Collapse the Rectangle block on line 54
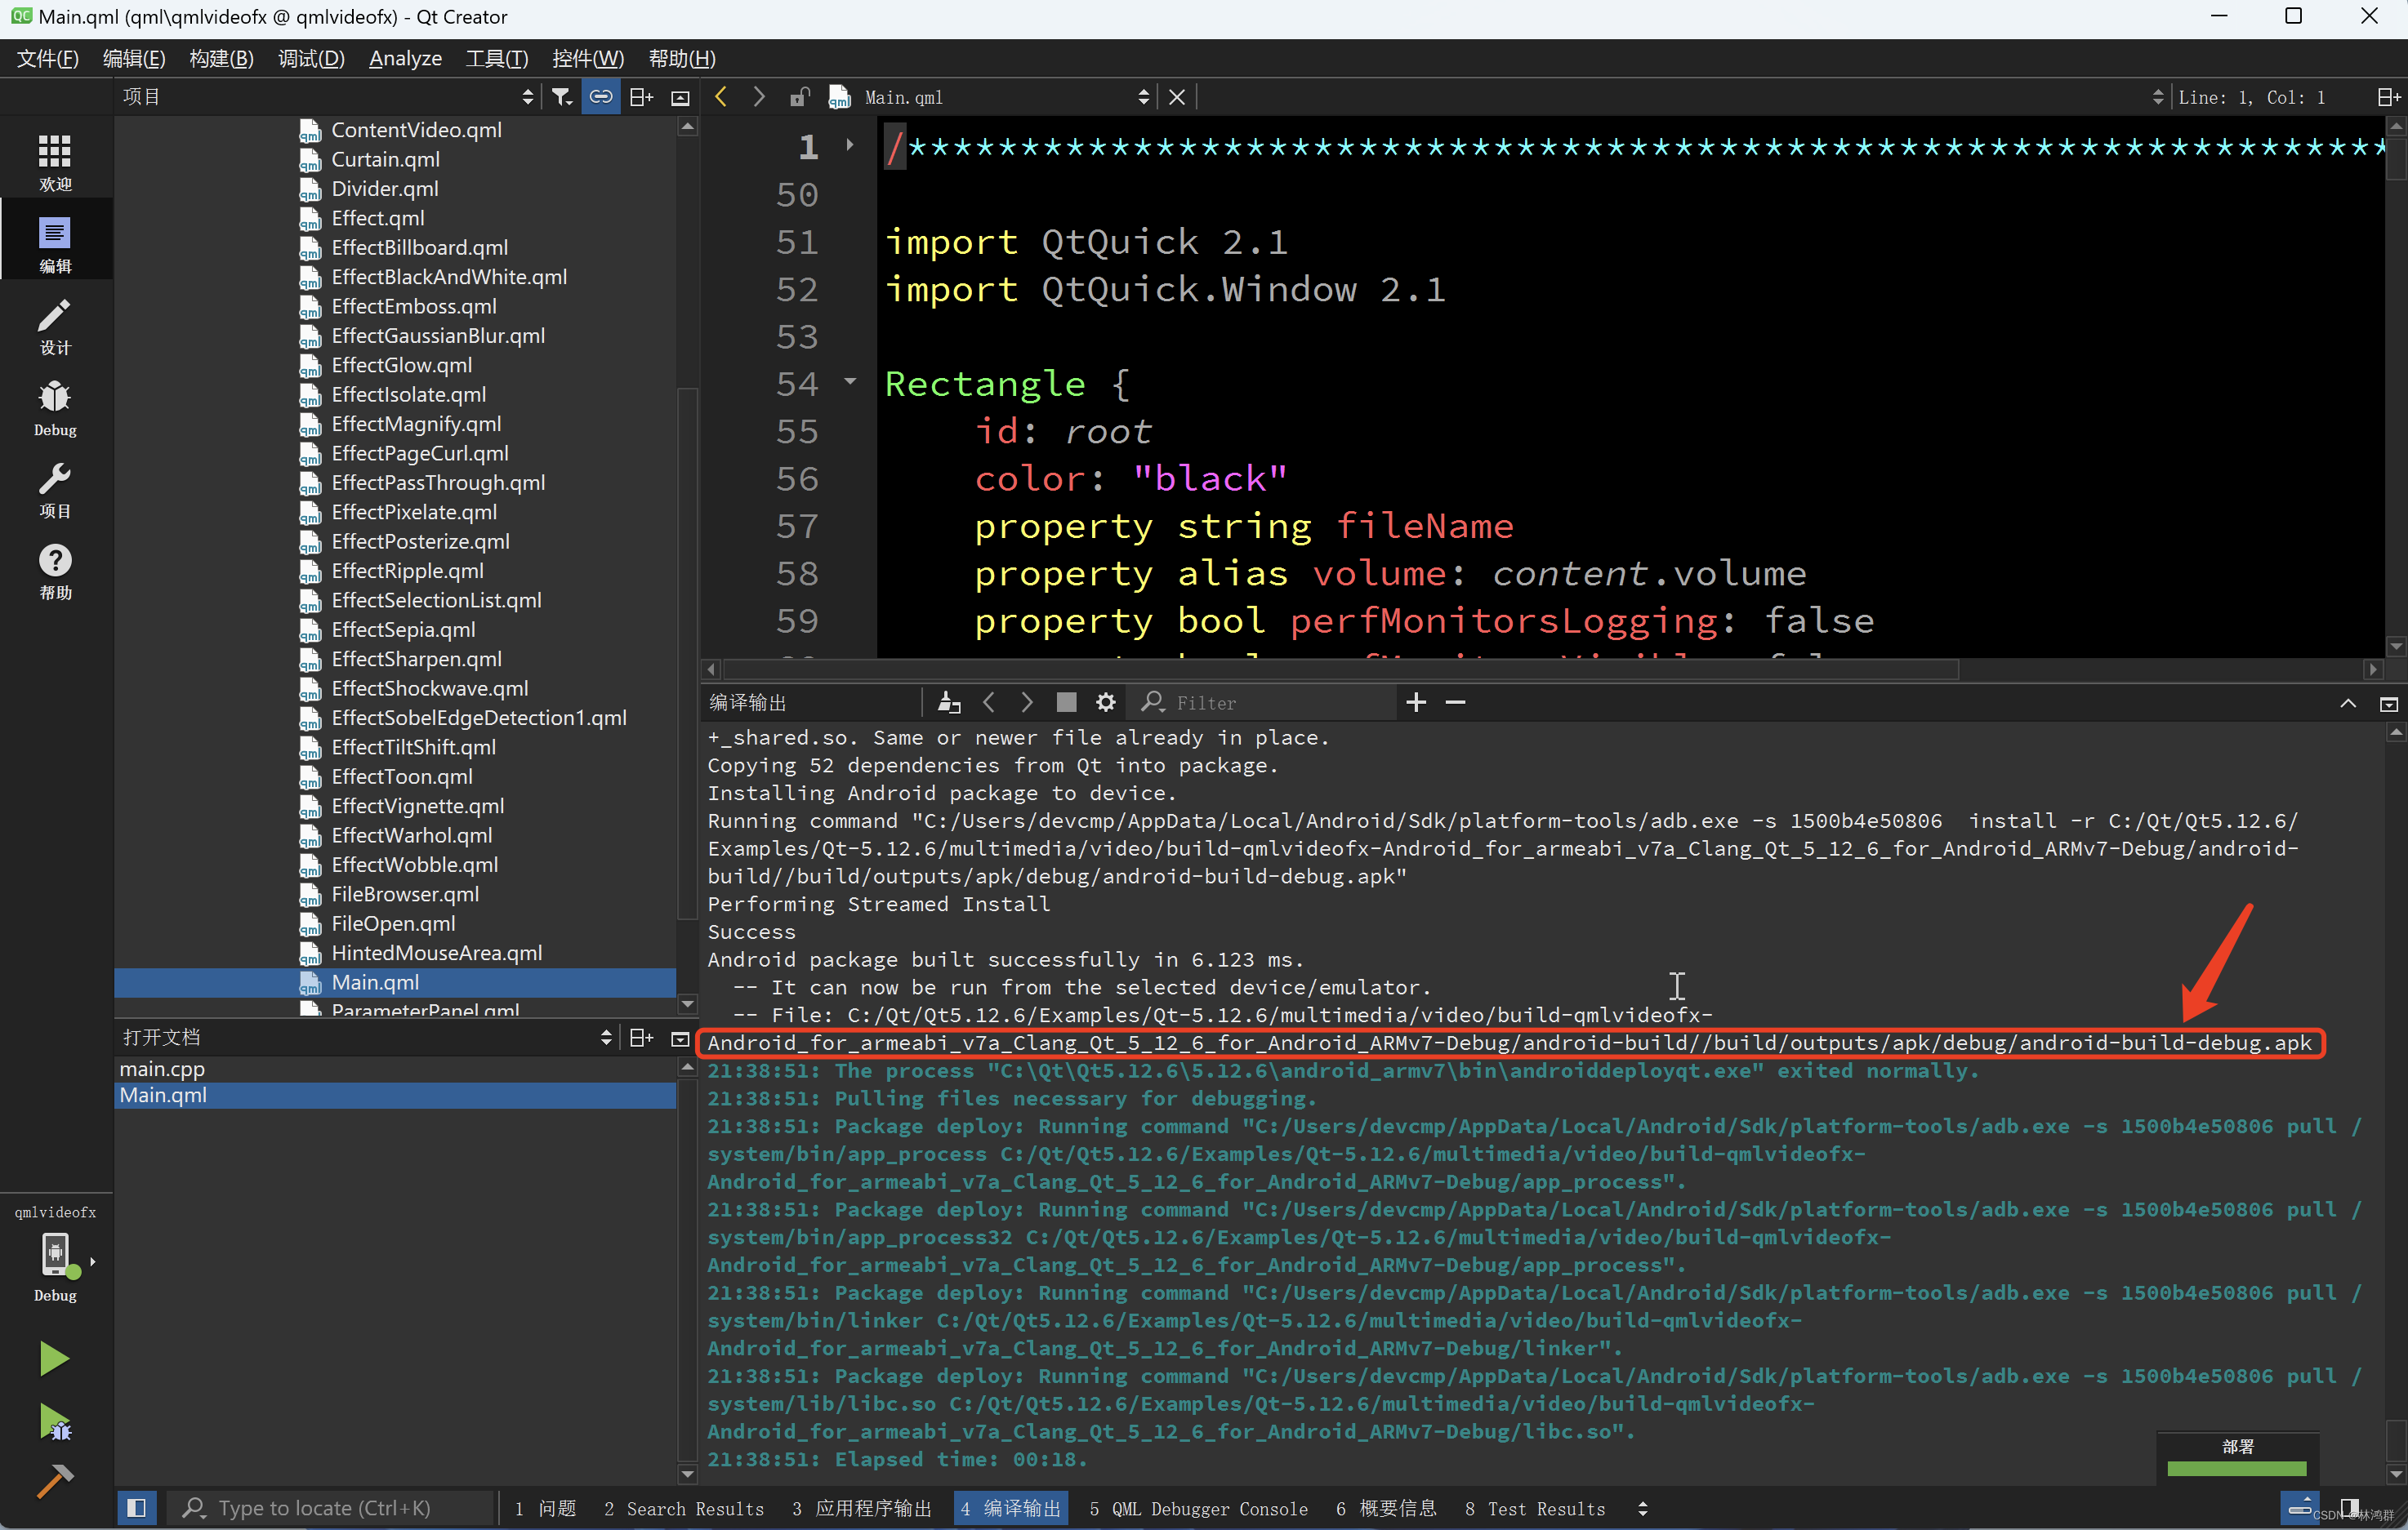2408x1530 pixels. 850,380
